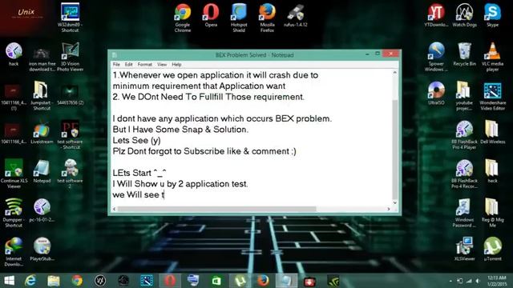This screenshot has width=513, height=288.
Task: Maximize the Notepad window
Action: (378, 54)
